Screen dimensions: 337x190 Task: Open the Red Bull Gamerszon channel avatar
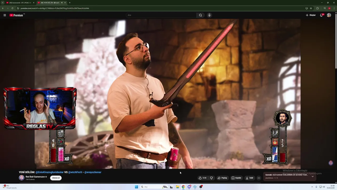(x=22, y=178)
